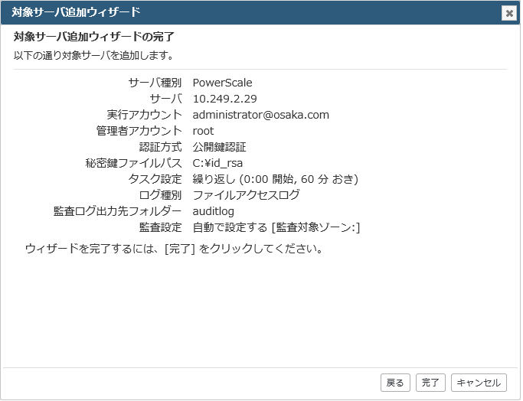Click the ログ種別 label
523x401 pixels.
pos(161,195)
